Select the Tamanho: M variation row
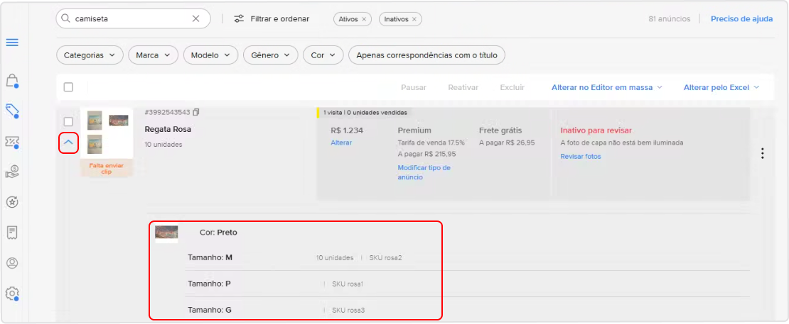The height and width of the screenshot is (324, 789). click(468, 258)
